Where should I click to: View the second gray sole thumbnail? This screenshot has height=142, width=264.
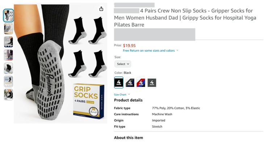point(8,29)
